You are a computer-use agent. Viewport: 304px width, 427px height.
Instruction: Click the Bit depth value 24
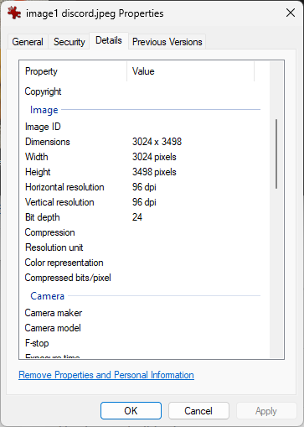(137, 217)
